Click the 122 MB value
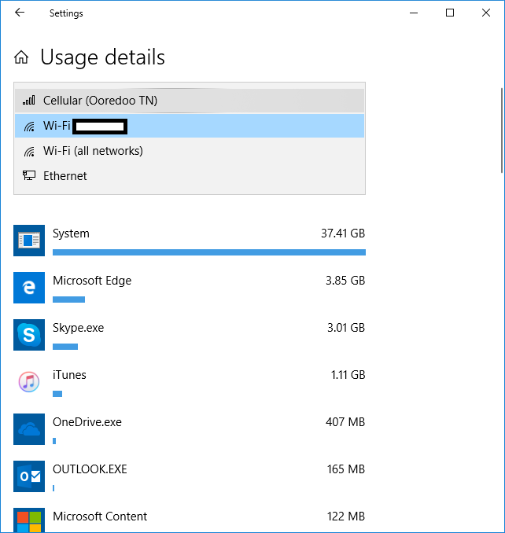The image size is (505, 533). [346, 516]
